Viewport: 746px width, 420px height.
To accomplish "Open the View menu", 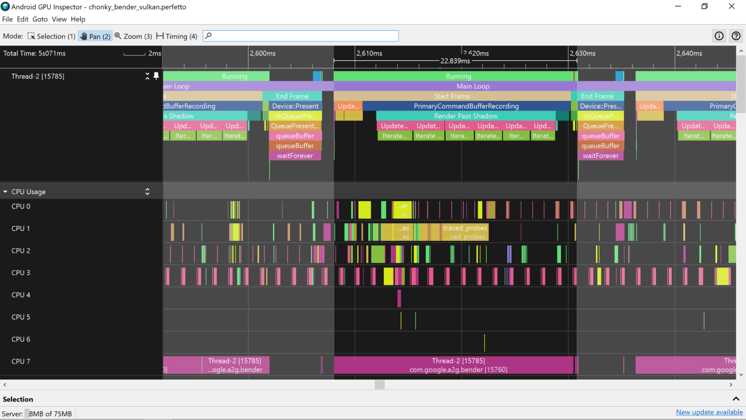I will pos(59,19).
